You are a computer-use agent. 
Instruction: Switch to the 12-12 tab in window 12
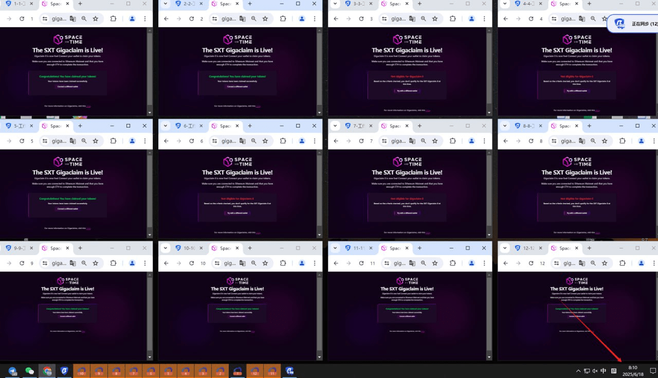528,248
